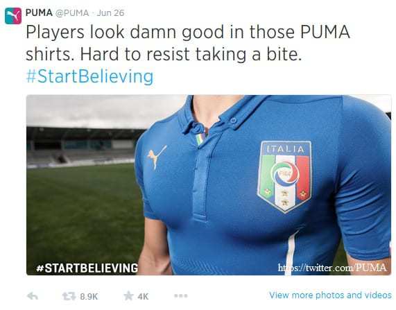Screen dimensions: 396x310
Task: Open the Jun 26 timestamp permalink
Action: click(x=111, y=13)
